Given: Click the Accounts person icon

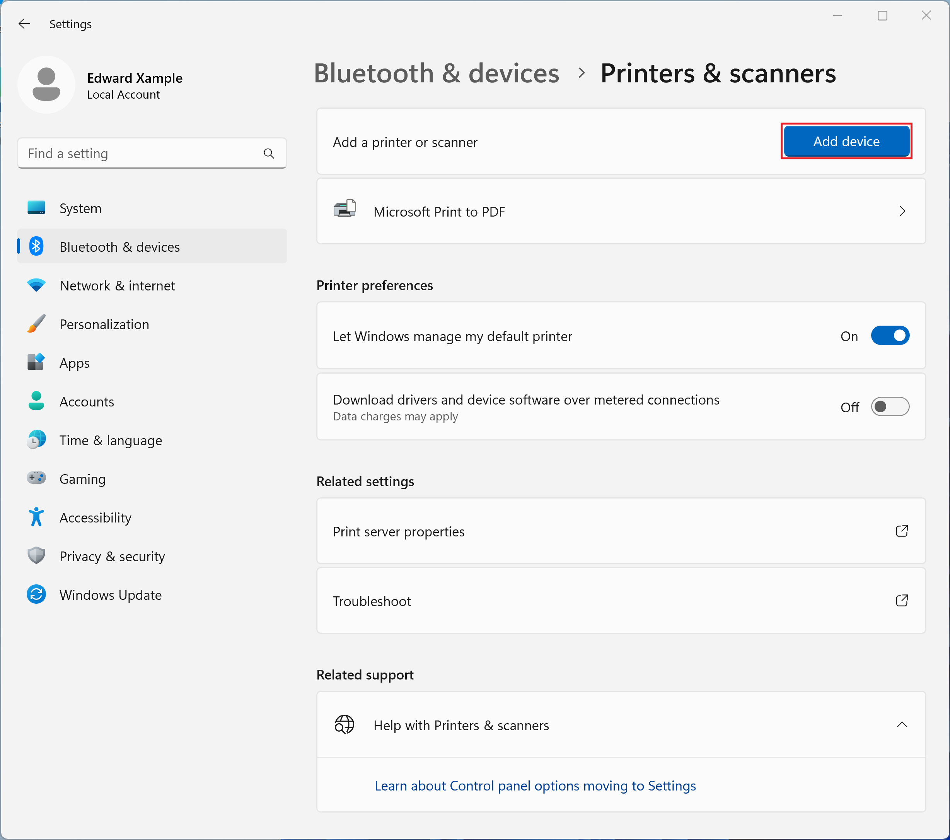Looking at the screenshot, I should click(x=36, y=401).
